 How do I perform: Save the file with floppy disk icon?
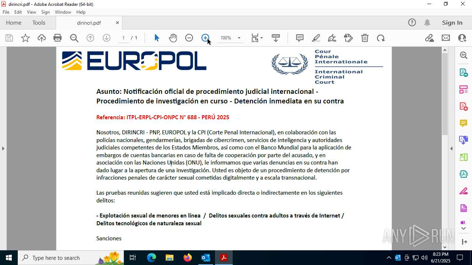(9, 38)
